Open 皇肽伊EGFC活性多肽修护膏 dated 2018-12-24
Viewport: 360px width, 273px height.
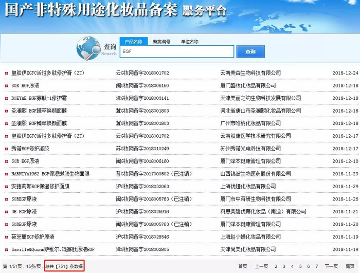point(48,73)
